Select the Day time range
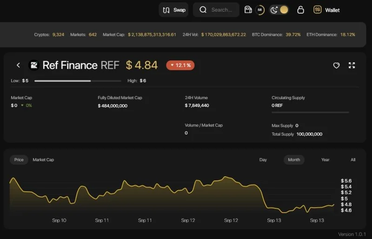This screenshot has width=372, height=239. pyautogui.click(x=263, y=160)
